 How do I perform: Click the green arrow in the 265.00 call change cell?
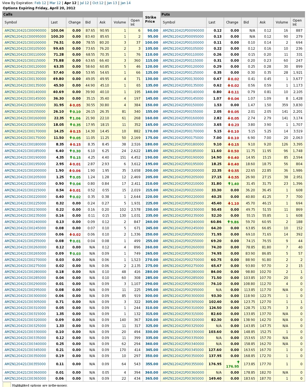71,254
